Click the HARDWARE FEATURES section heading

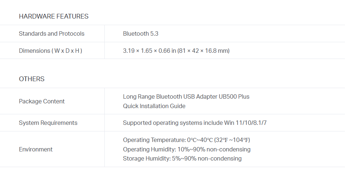[x=54, y=16]
